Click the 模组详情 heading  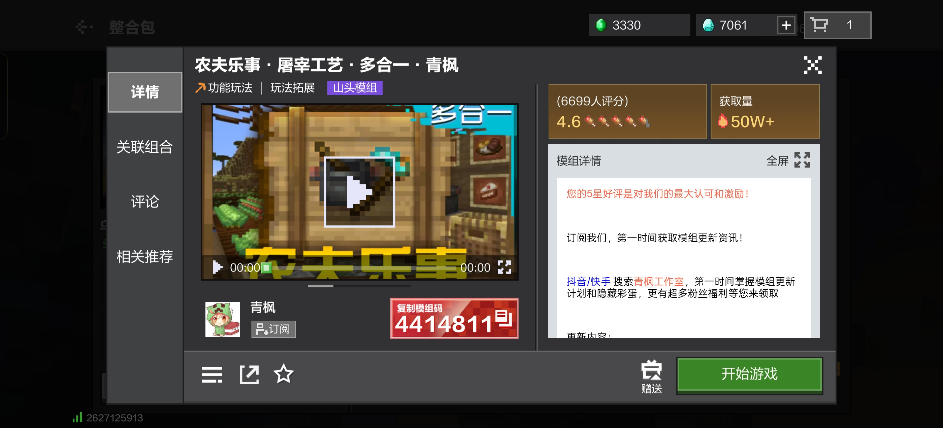(579, 160)
